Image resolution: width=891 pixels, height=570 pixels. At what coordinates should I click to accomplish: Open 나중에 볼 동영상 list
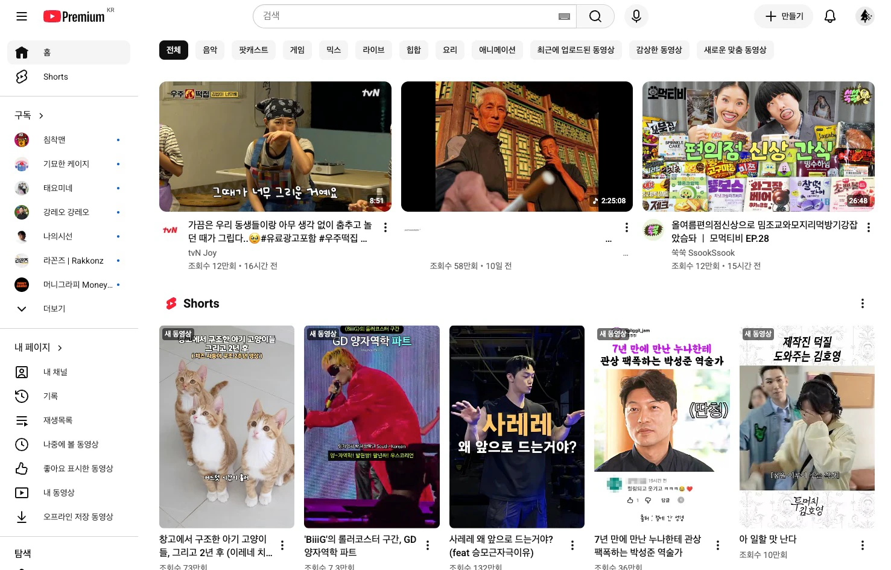pyautogui.click(x=69, y=445)
